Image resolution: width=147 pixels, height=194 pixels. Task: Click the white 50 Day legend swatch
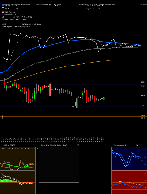click(x=3, y=9)
